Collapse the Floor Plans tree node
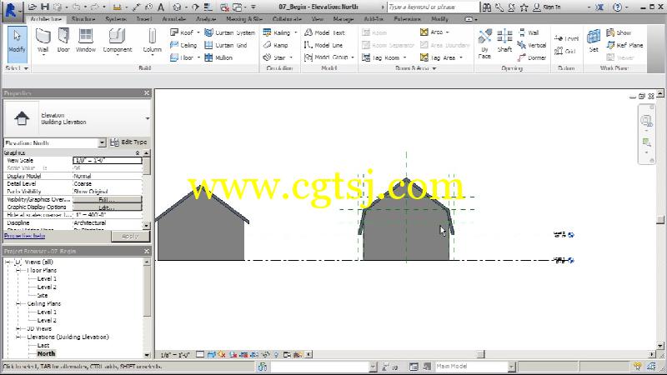Image resolution: width=667 pixels, height=375 pixels. (18, 270)
